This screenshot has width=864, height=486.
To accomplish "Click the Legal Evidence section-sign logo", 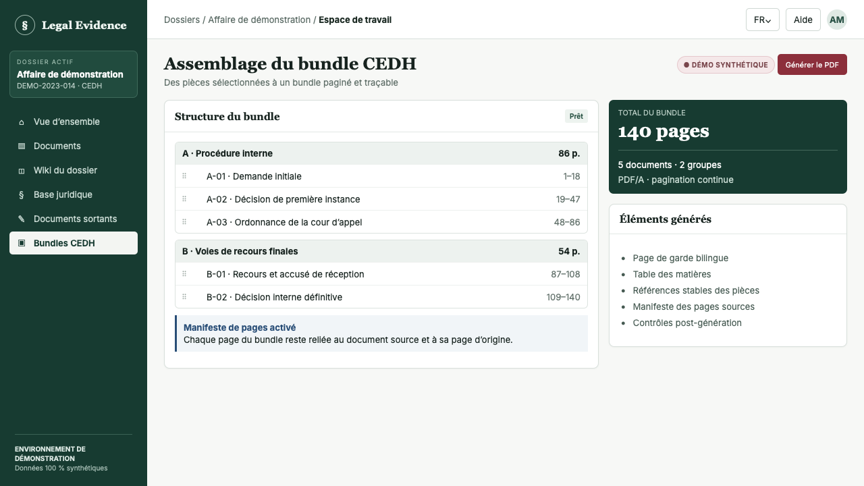I will point(25,25).
